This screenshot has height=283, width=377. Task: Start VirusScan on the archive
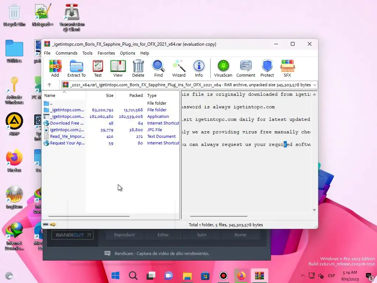(223, 68)
